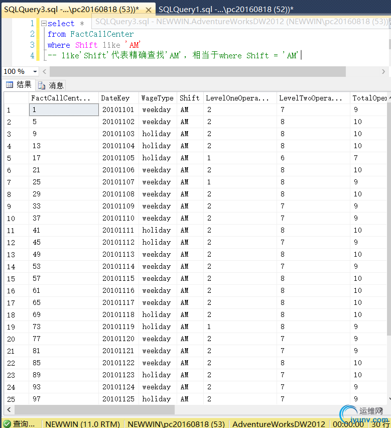
Task: Click the query editor horizontal scrollbar
Action: pyautogui.click(x=198, y=71)
